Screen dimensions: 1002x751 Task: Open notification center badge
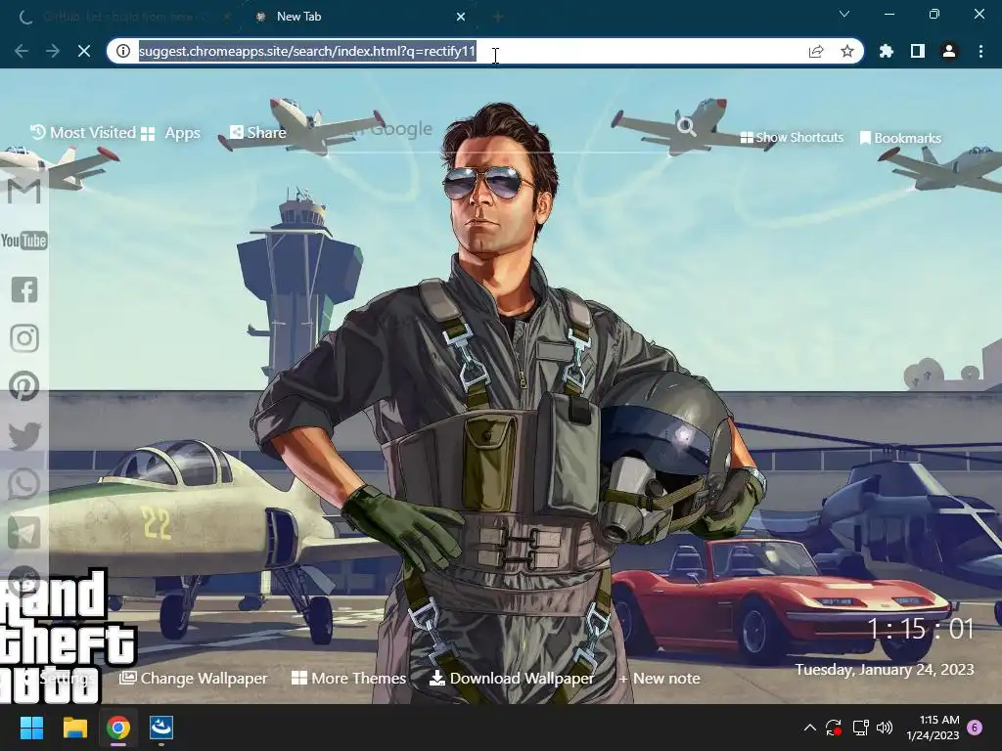pos(975,728)
